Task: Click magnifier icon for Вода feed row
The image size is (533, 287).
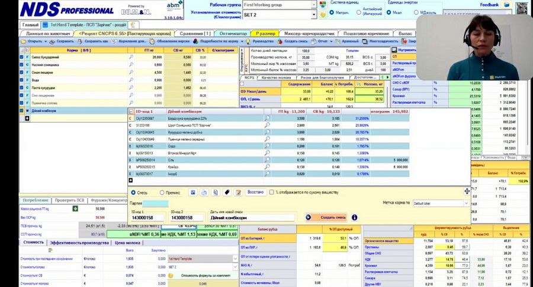Action: 131,80
